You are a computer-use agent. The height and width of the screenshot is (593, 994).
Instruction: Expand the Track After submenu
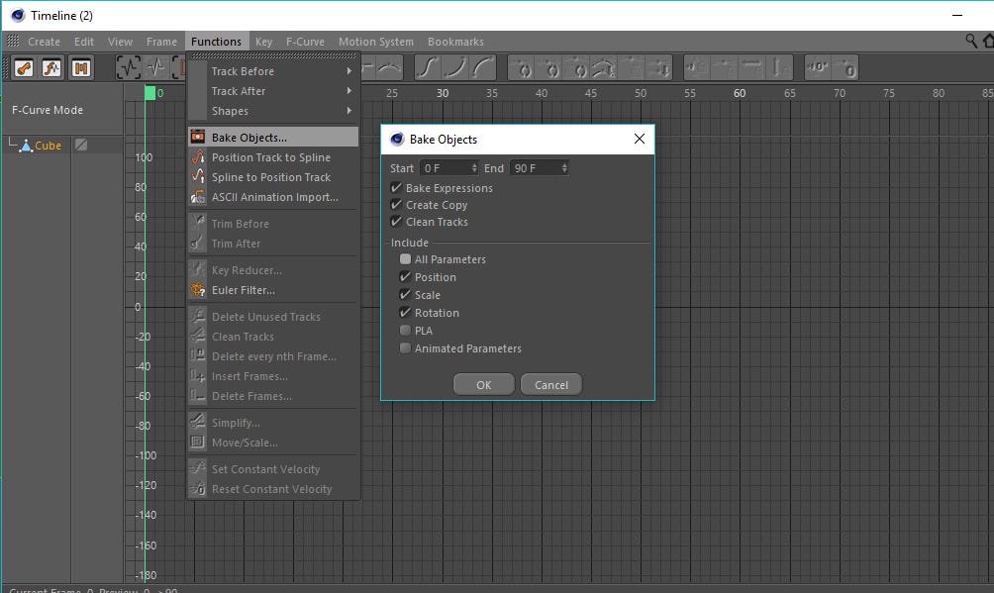pyautogui.click(x=273, y=91)
